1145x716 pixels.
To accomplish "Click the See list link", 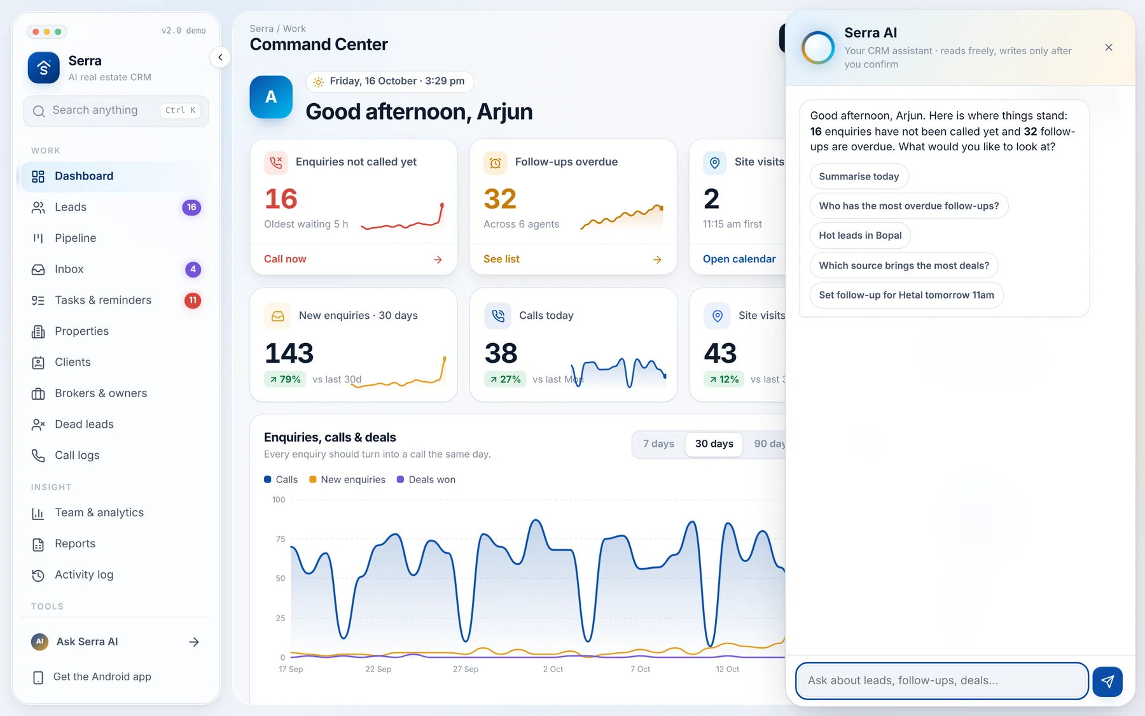I will tap(501, 259).
